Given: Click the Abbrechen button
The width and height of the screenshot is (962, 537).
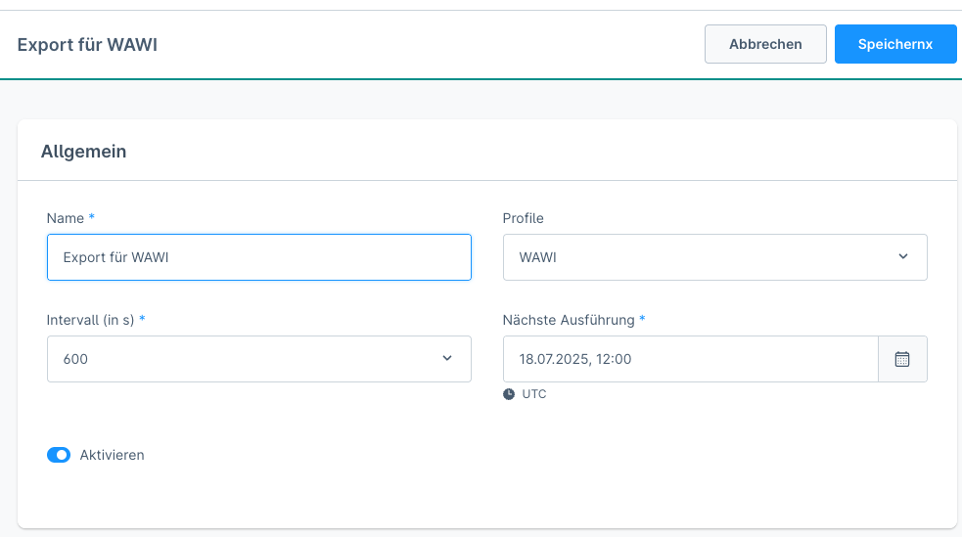Looking at the screenshot, I should 765,44.
